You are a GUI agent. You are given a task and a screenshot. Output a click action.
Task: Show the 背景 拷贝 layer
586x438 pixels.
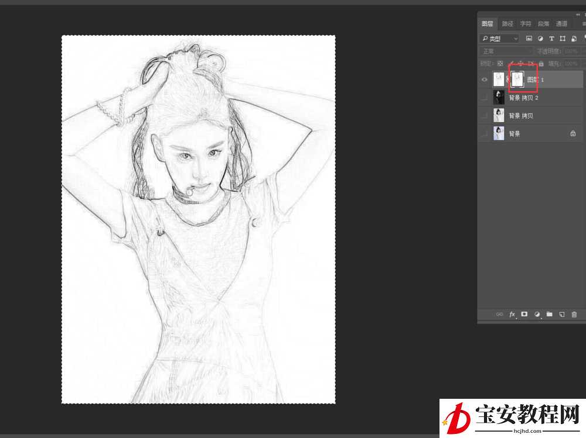(485, 115)
